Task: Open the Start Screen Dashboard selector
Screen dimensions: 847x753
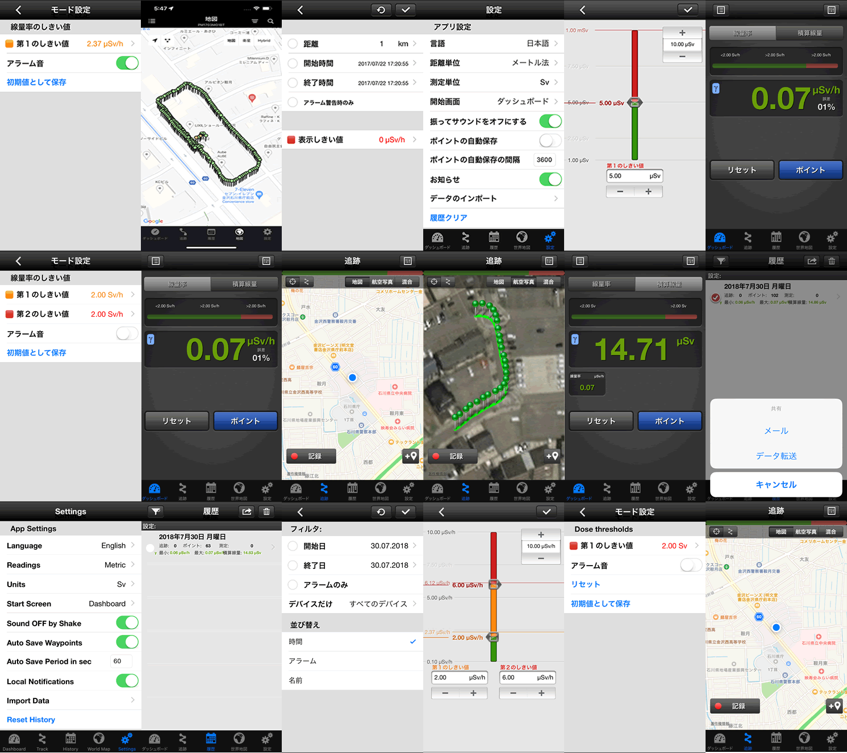Action: (x=70, y=604)
